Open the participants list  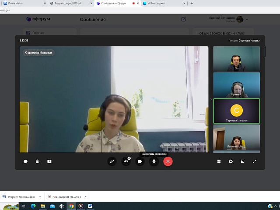126,161
